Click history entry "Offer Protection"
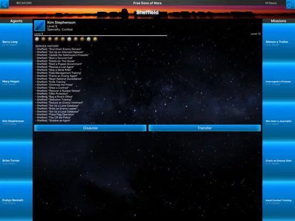Screen dimensions: 295x221 point(52,93)
